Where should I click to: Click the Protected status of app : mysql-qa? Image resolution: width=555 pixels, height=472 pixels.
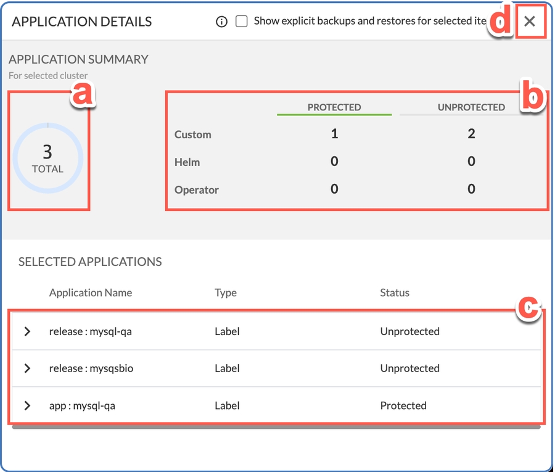pyautogui.click(x=403, y=405)
